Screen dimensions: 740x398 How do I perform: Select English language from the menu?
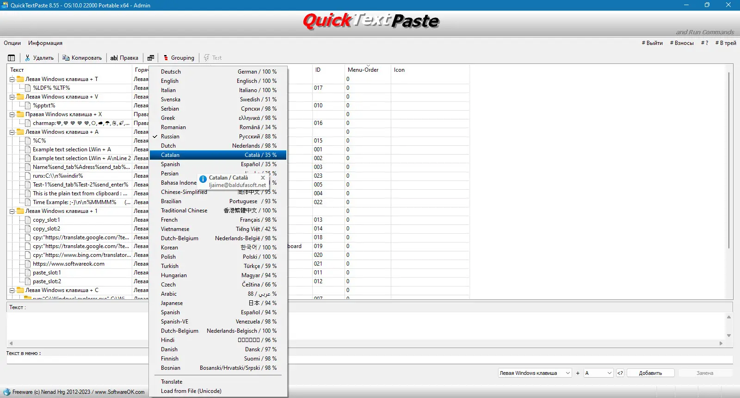(218, 81)
